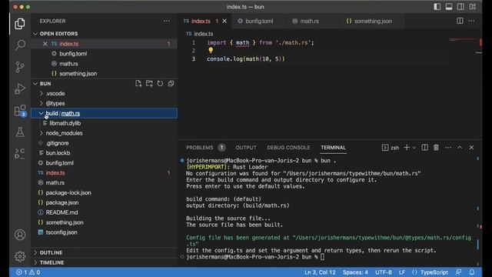Close the index.ts editor tab

point(224,21)
